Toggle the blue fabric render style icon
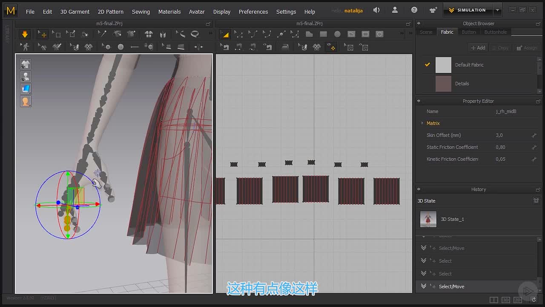The height and width of the screenshot is (307, 545). coord(26,89)
